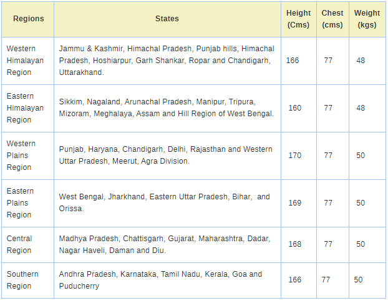
Task: Select the Height (Cms) column header
Action: [298, 19]
